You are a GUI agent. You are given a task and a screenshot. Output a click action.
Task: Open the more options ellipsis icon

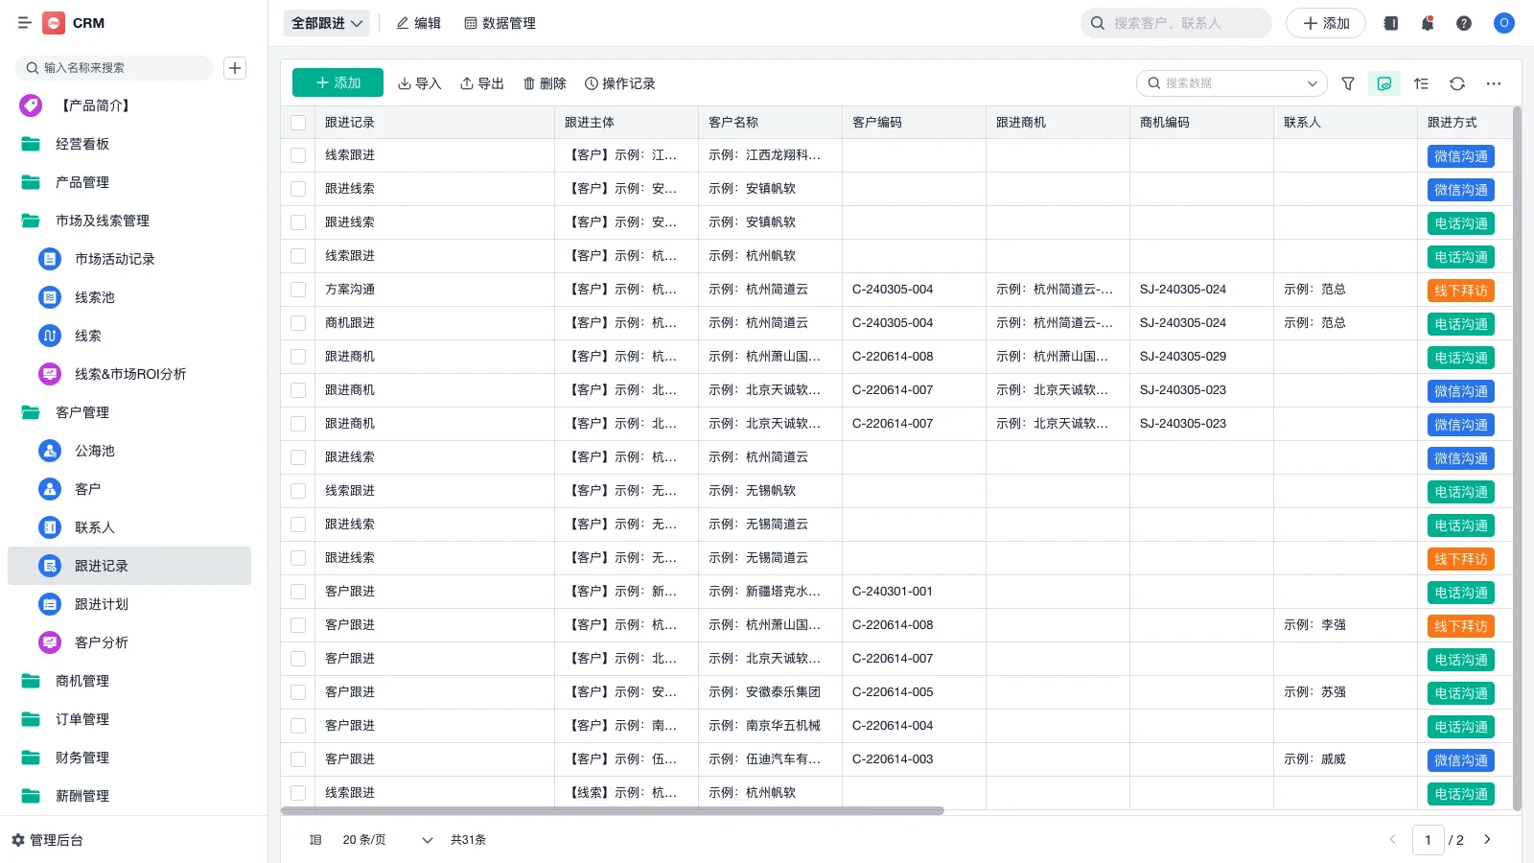tap(1493, 83)
